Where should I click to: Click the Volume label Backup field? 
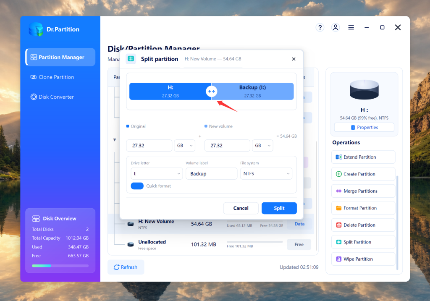click(212, 173)
